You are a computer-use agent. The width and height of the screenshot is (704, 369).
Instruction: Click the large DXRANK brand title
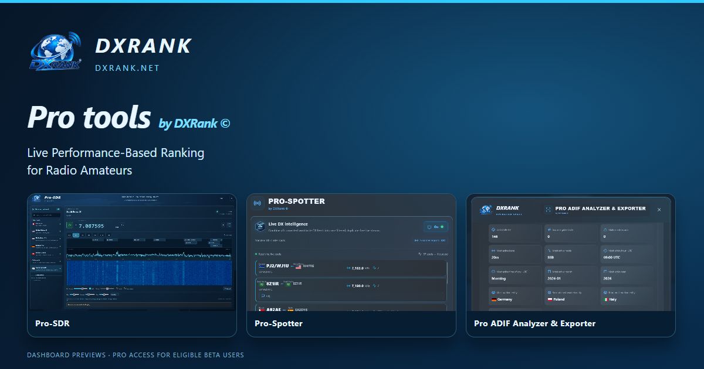(x=143, y=46)
